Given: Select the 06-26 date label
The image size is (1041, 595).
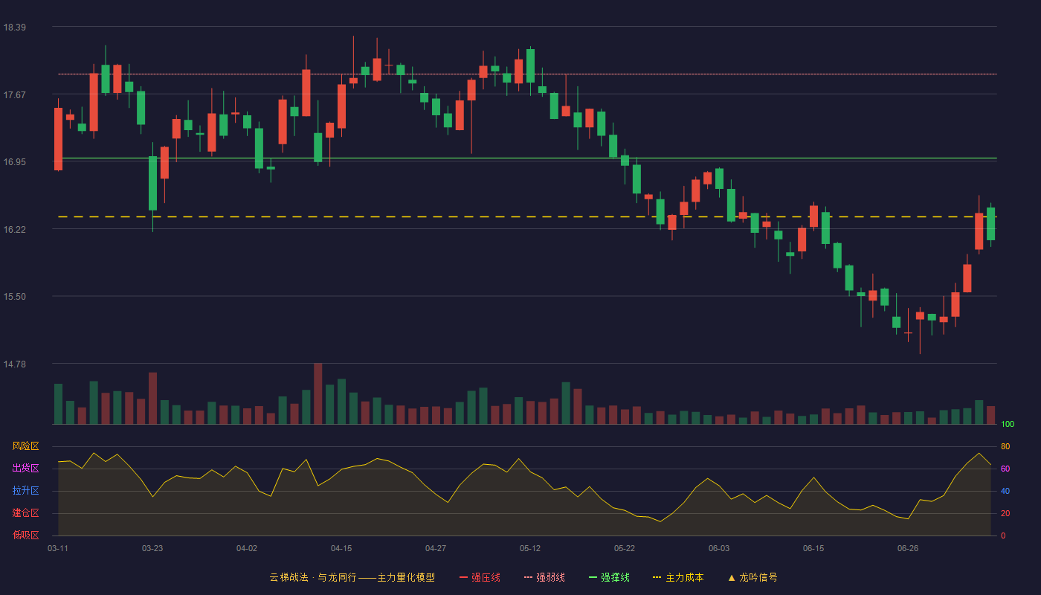Looking at the screenshot, I should [x=908, y=548].
